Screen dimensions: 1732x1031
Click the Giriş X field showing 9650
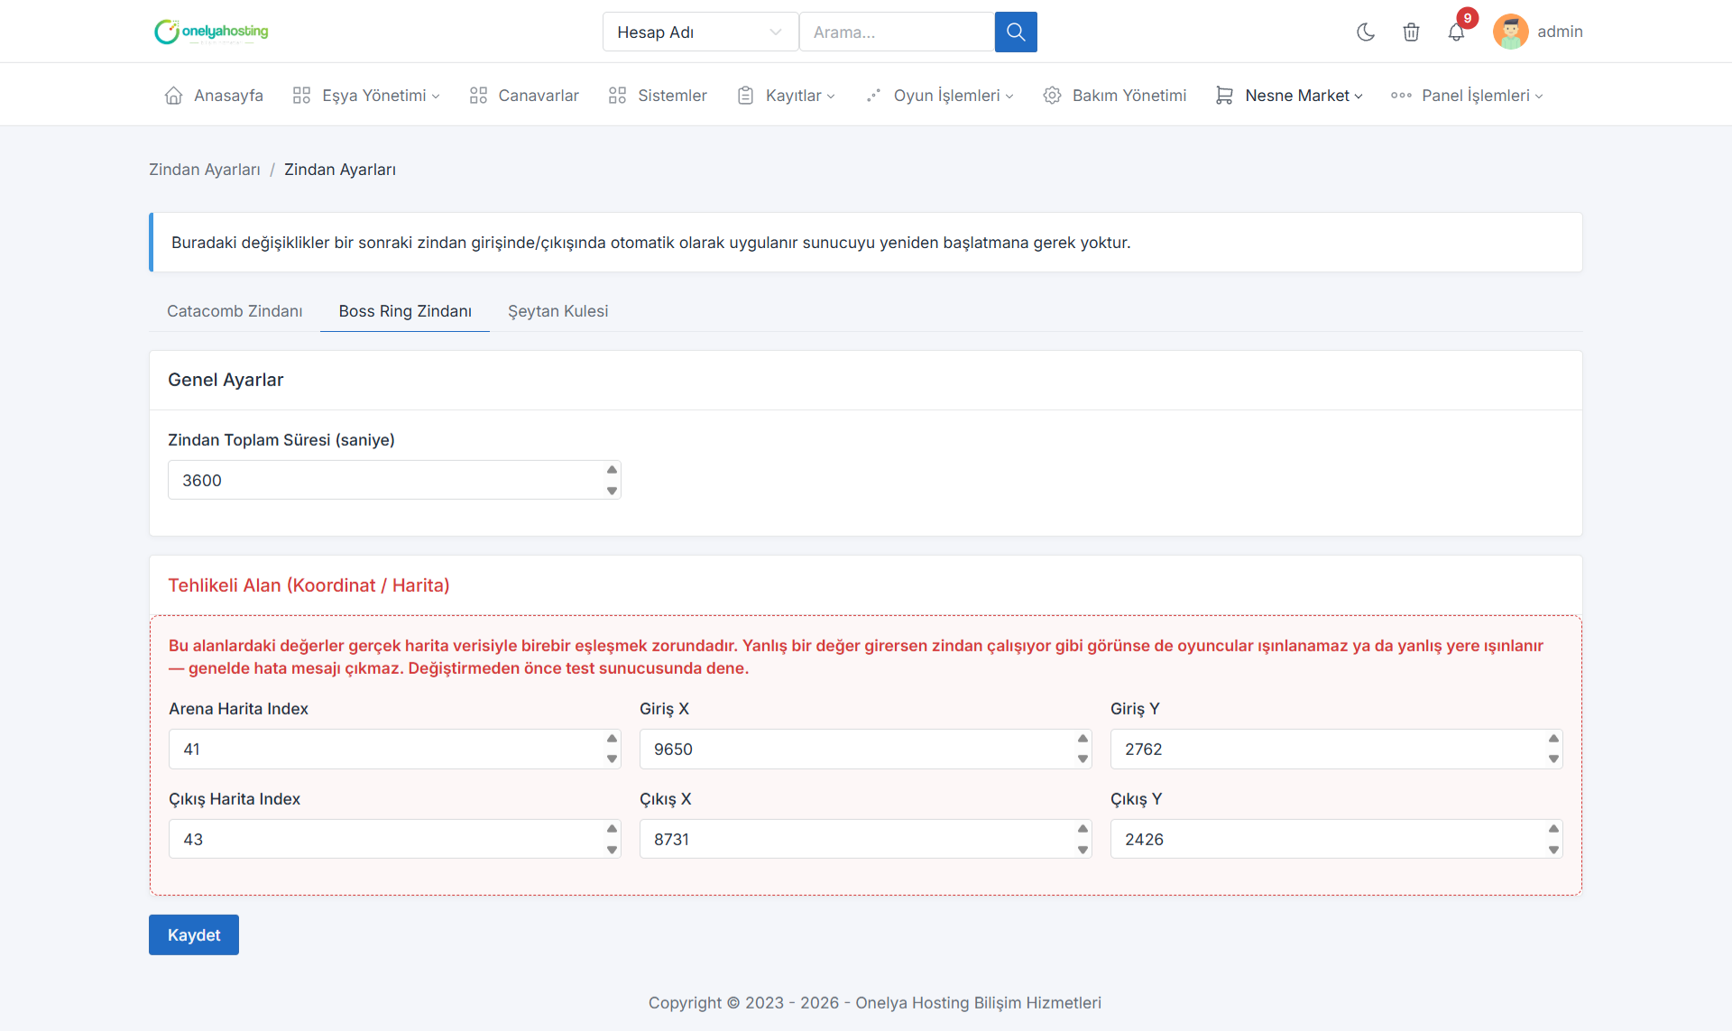[865, 749]
